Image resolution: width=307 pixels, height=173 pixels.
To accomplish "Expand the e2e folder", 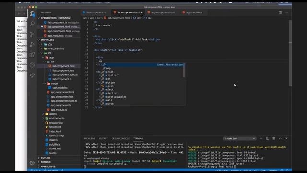I will point(42,44).
